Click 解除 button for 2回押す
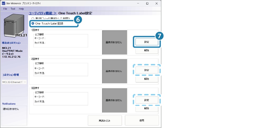This screenshot has width=264, height=128. tap(147, 79)
